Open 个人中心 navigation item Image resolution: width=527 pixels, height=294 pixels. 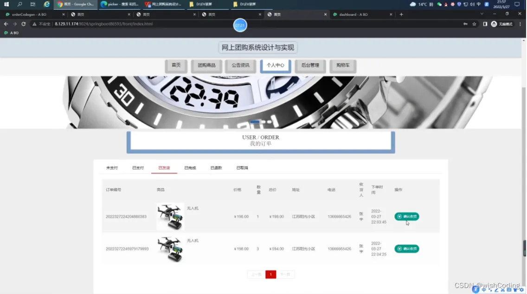275,65
